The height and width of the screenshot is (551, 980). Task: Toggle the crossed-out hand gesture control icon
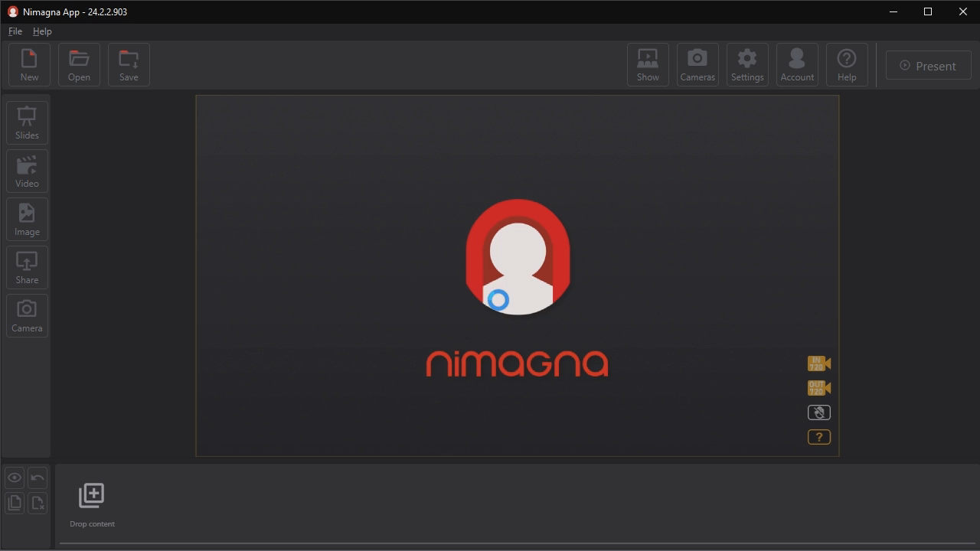819,412
